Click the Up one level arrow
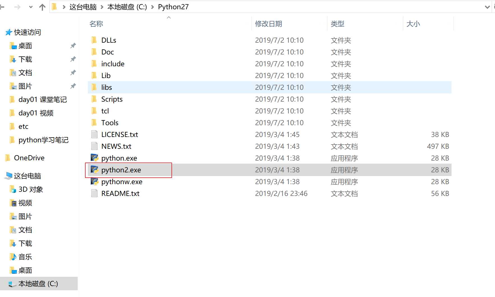 pos(42,7)
